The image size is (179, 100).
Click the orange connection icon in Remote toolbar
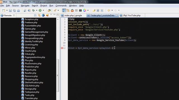point(47,15)
